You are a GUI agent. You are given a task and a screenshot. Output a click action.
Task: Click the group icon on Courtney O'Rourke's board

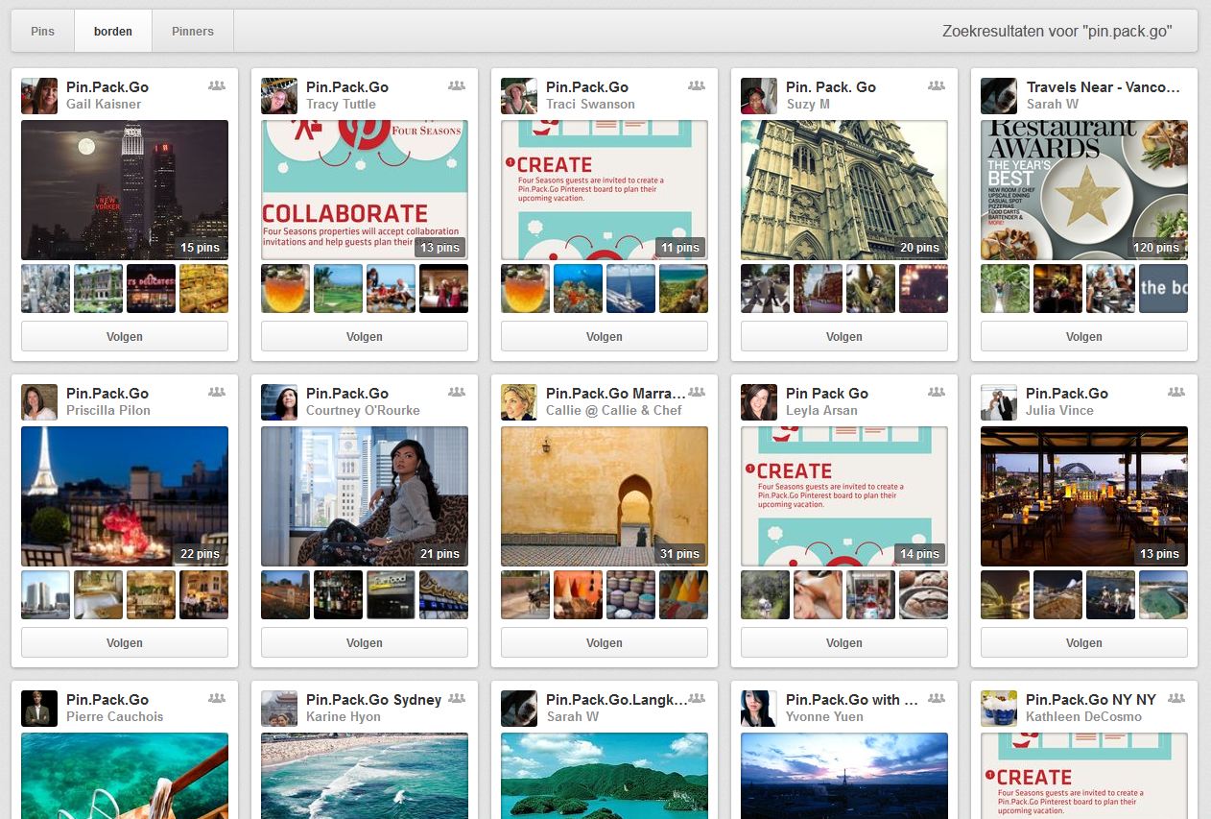(x=457, y=393)
